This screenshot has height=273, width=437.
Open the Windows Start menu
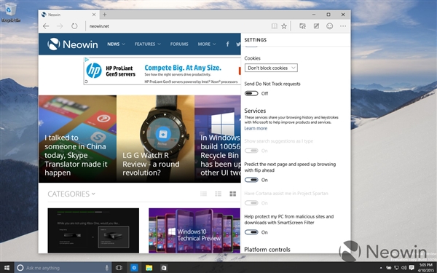[x=7, y=268]
